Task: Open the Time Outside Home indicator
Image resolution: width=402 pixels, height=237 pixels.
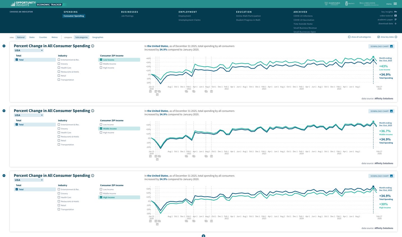Action: [303, 24]
